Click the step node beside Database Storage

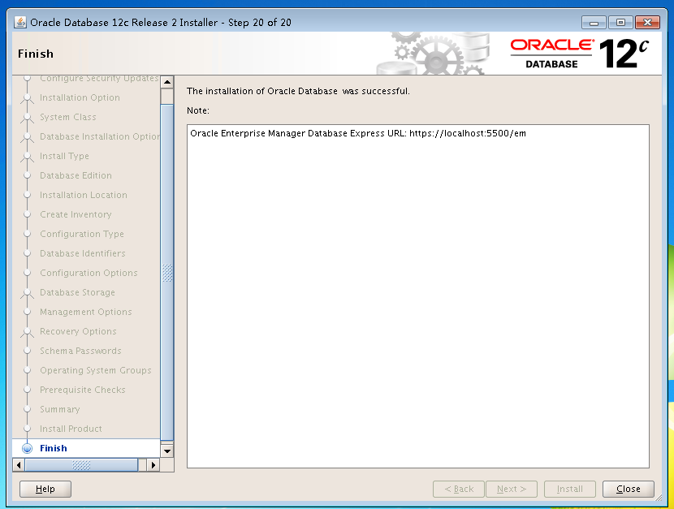27,292
